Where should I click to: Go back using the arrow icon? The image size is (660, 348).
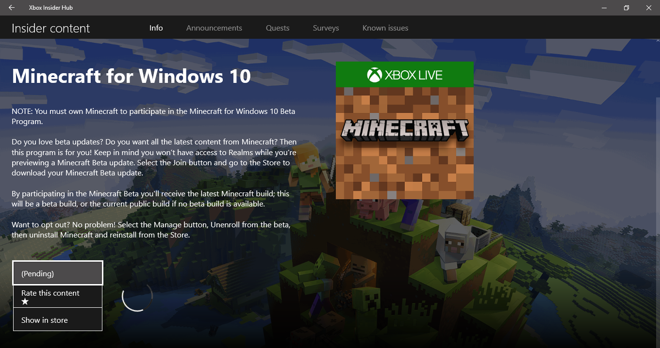pos(12,8)
